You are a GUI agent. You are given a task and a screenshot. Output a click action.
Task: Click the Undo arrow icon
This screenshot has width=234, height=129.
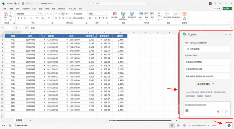pos(27,3)
